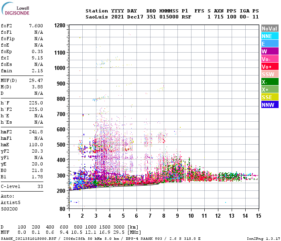281x241 pixels.
Task: Click the 80 km axis label
Action: pos(62,209)
